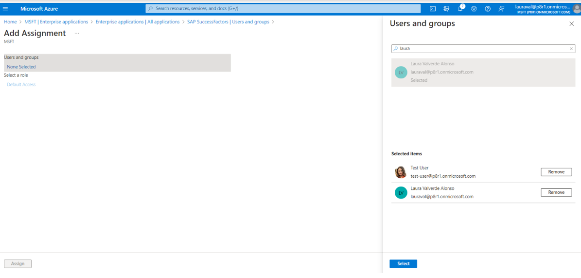Click the 'Selected' status text in result

click(x=419, y=80)
